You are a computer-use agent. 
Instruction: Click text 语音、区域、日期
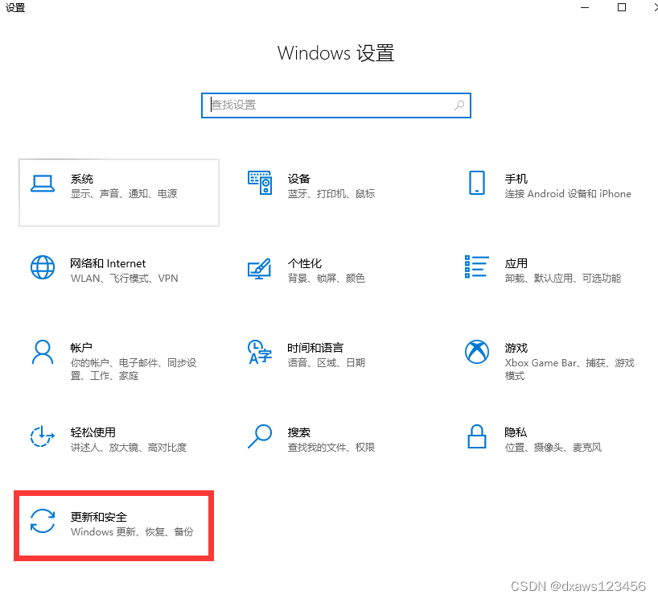(326, 362)
